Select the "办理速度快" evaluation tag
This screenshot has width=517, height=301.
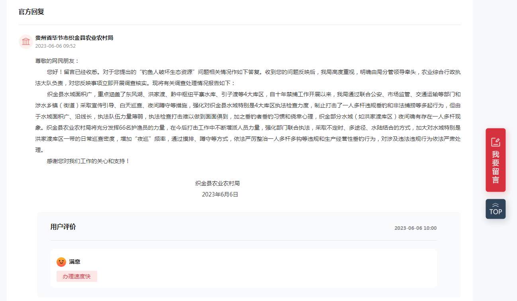coord(77,276)
